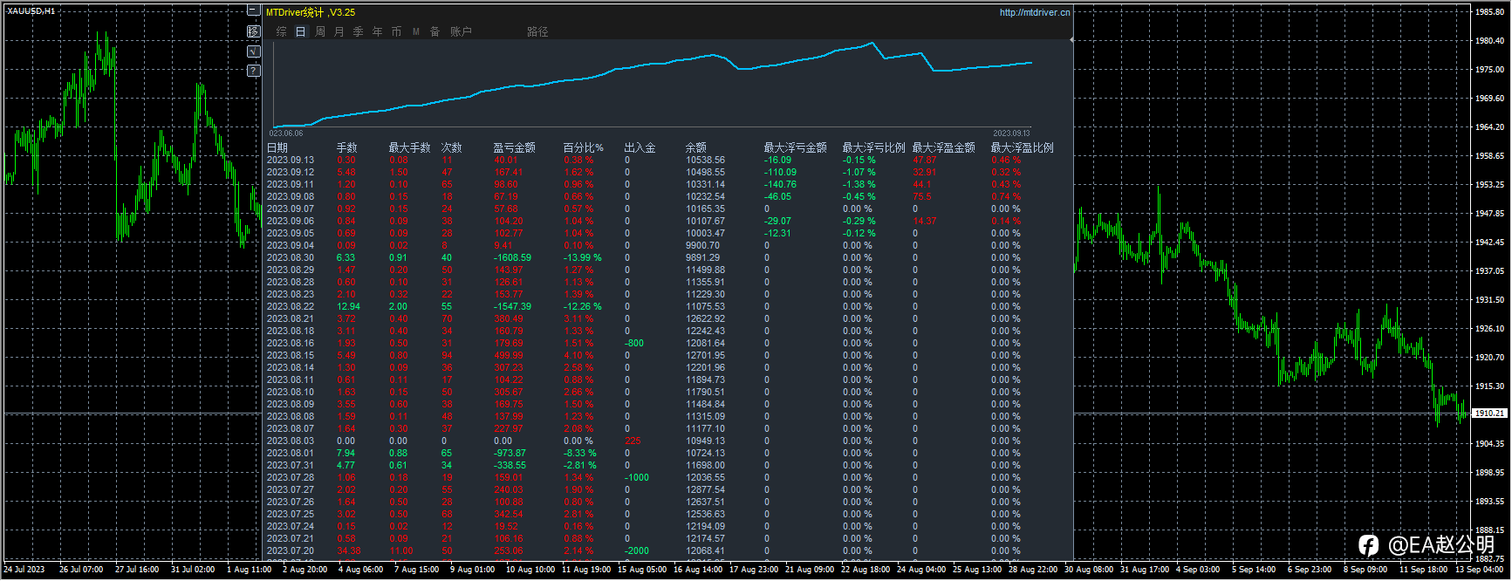Click the 1910.21 current price label
1512x581 pixels.
1489,413
